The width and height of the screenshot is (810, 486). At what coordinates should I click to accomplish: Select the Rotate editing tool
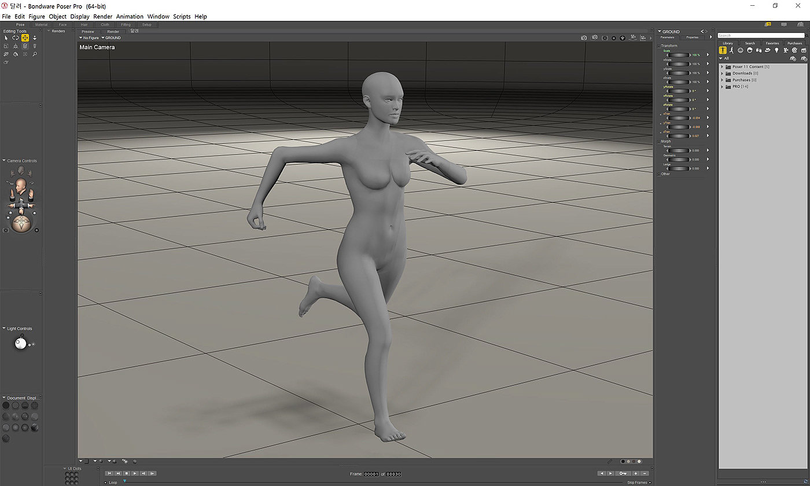pos(16,38)
